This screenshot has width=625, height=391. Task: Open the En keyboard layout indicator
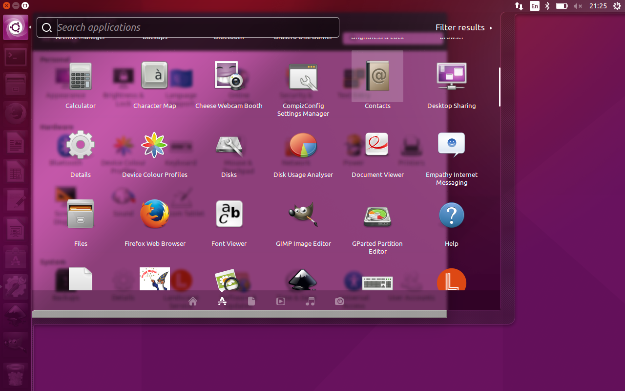pyautogui.click(x=535, y=6)
